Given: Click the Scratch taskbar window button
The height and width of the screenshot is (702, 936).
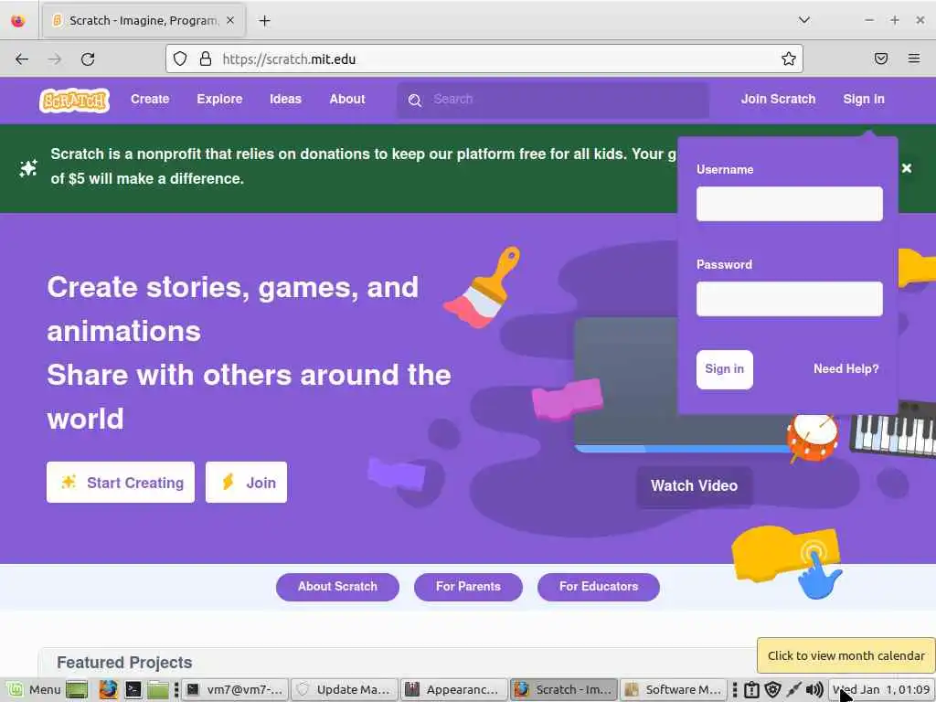Looking at the screenshot, I should pyautogui.click(x=564, y=690).
